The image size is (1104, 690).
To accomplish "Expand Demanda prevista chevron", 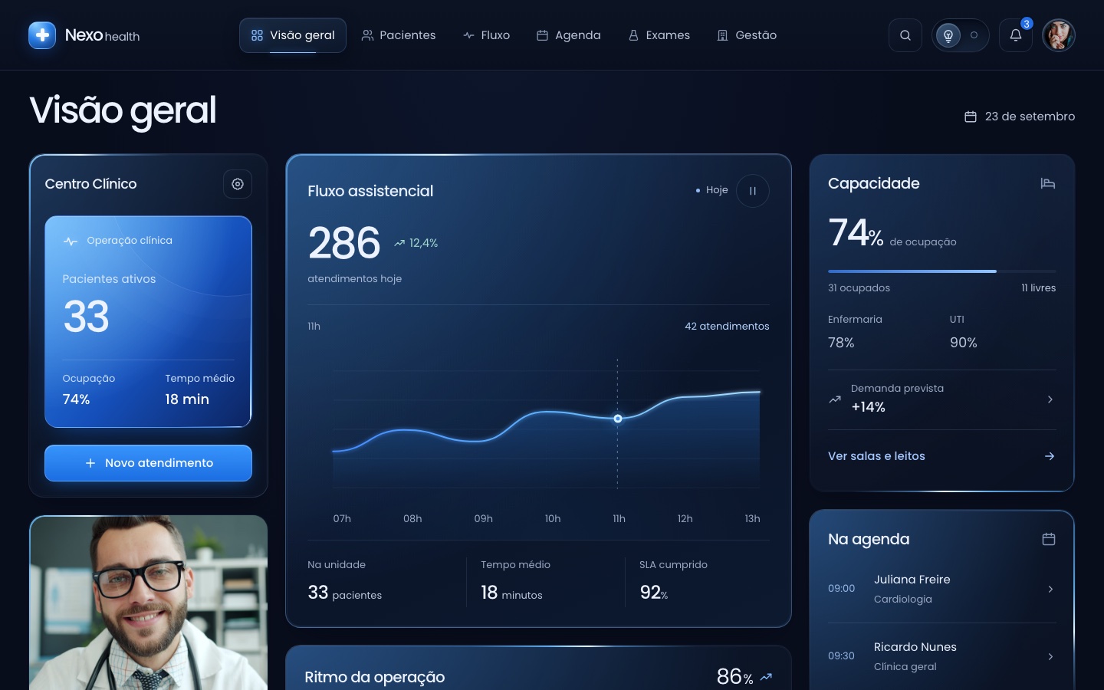I will [1050, 399].
